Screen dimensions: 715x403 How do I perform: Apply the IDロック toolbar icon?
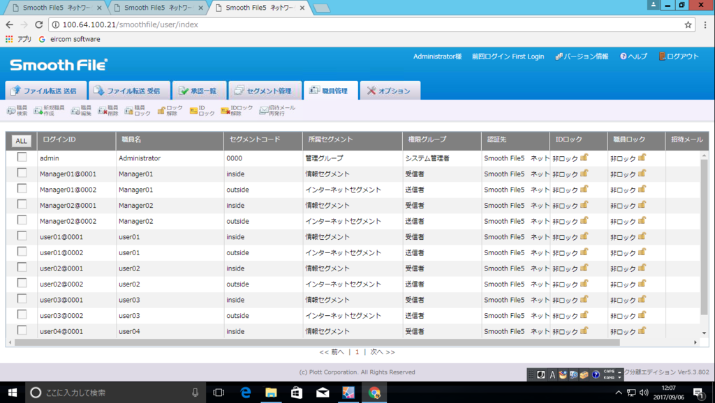pos(202,110)
